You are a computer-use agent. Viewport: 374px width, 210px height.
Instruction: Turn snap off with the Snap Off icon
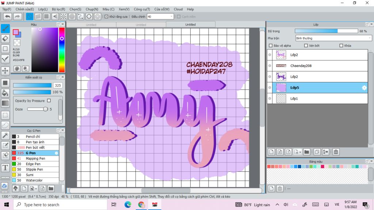[x=30, y=16]
